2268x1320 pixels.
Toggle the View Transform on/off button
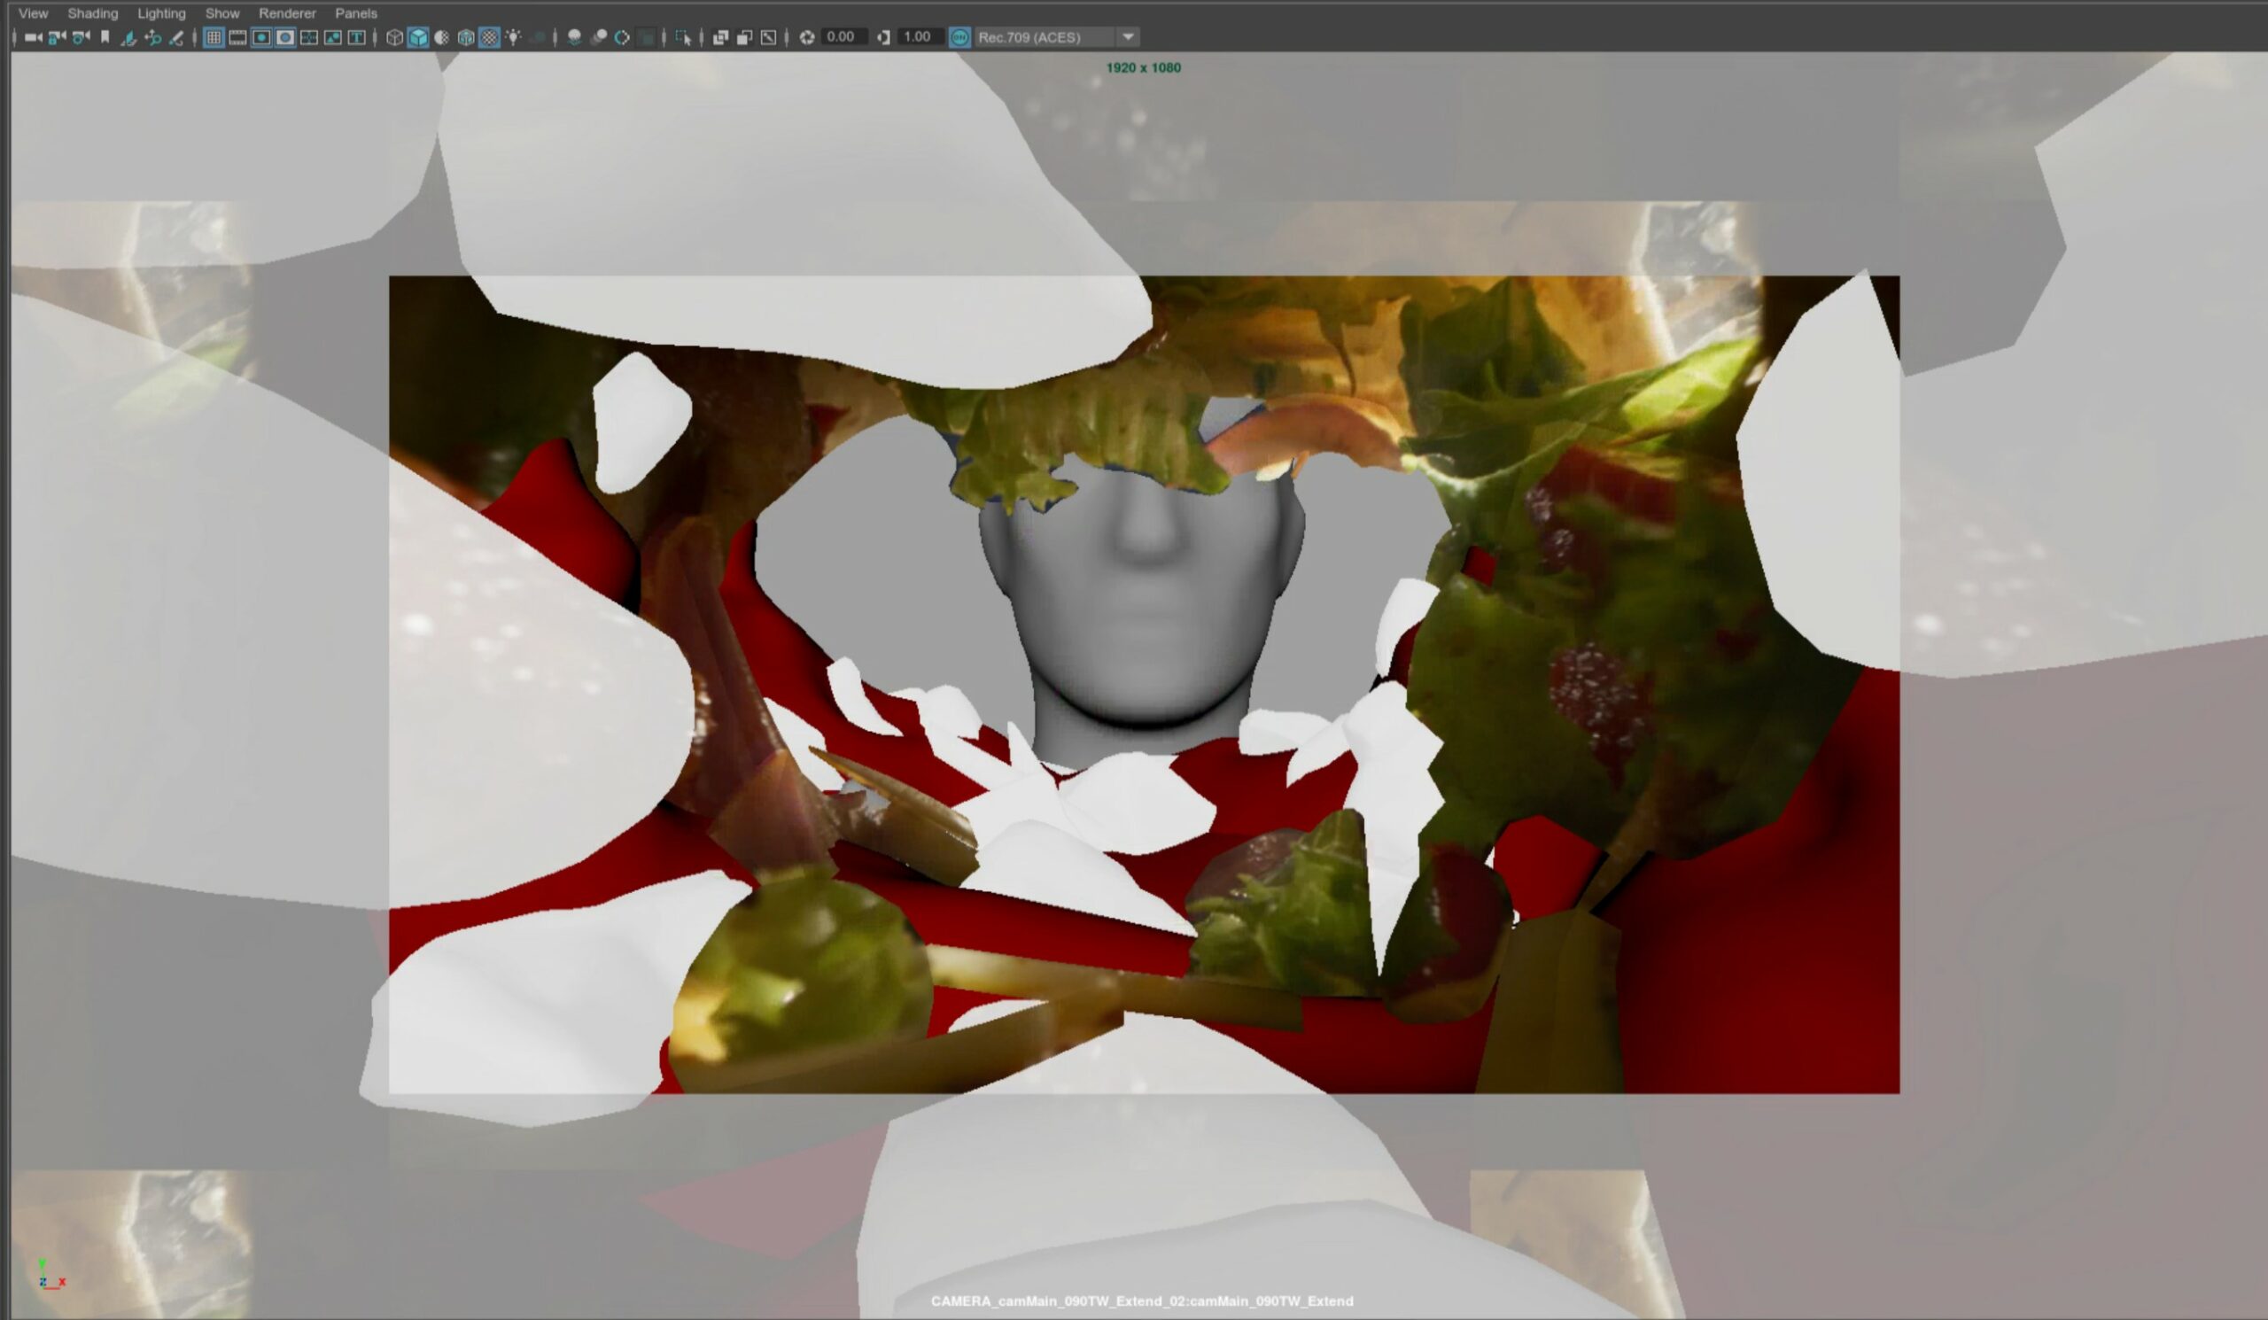[960, 37]
